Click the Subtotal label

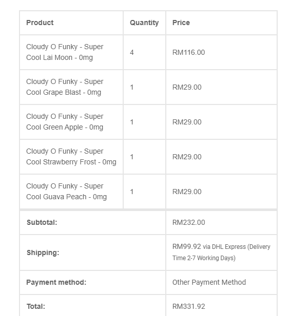[42, 222]
